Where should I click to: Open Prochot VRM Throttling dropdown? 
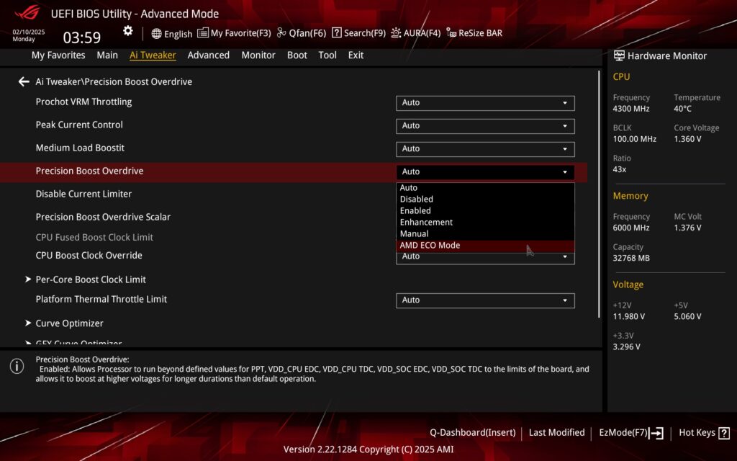pyautogui.click(x=485, y=103)
